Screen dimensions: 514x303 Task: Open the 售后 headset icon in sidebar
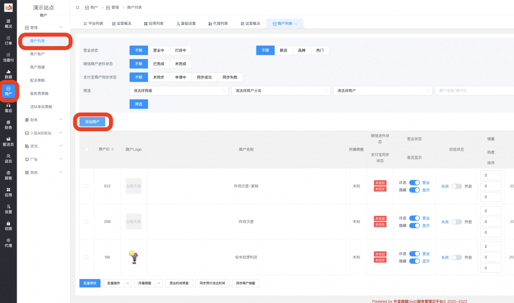pyautogui.click(x=8, y=108)
